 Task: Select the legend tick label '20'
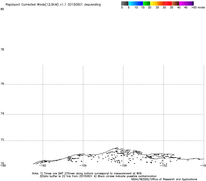pos(149,8)
